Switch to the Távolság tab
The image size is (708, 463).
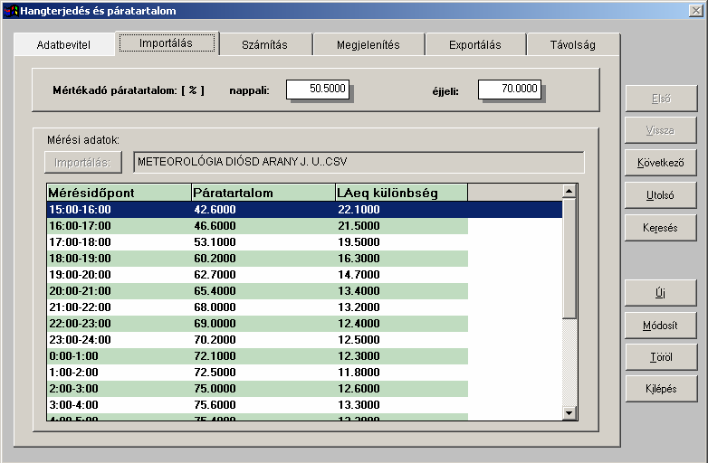572,44
